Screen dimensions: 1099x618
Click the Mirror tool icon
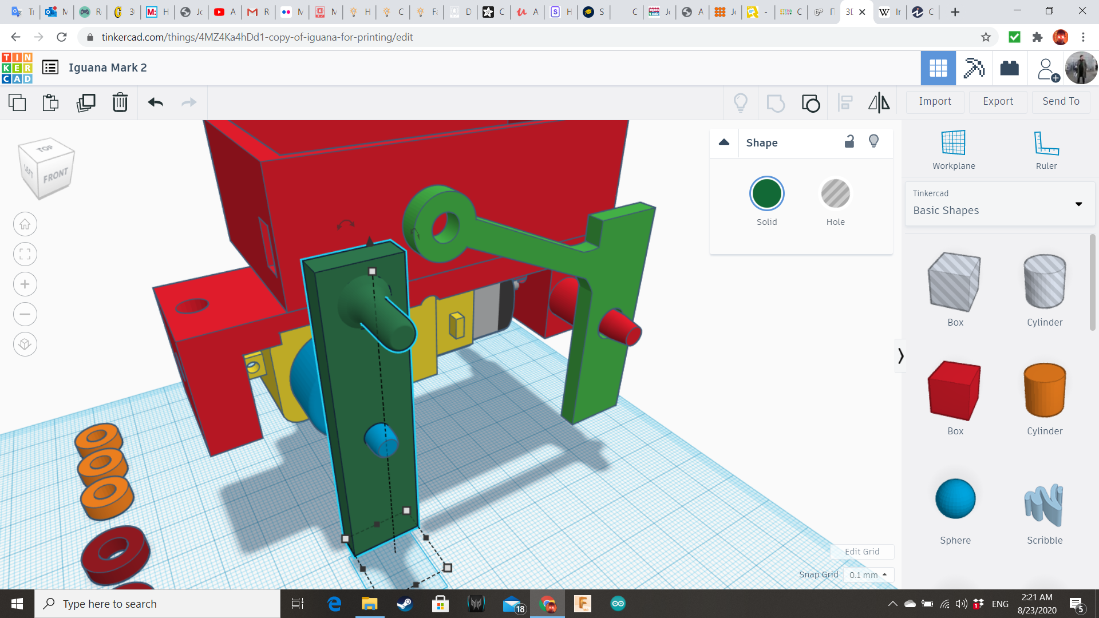[879, 102]
